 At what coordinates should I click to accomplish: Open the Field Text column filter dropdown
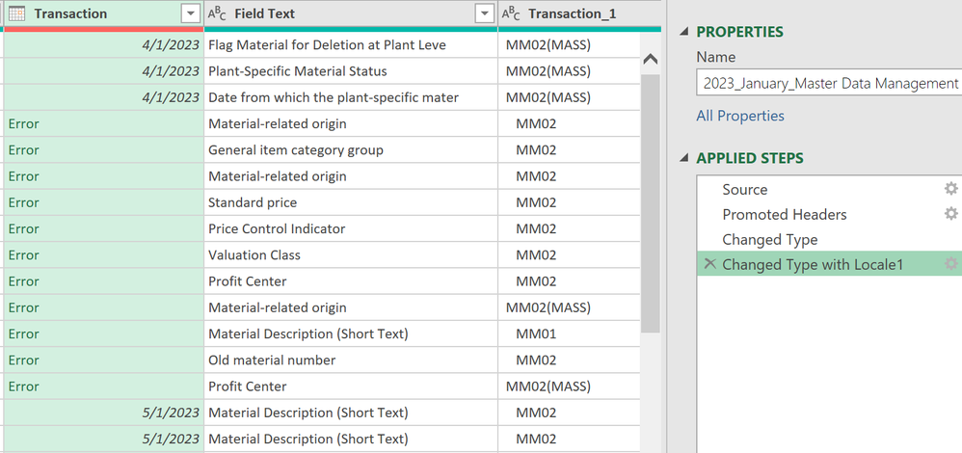point(484,14)
